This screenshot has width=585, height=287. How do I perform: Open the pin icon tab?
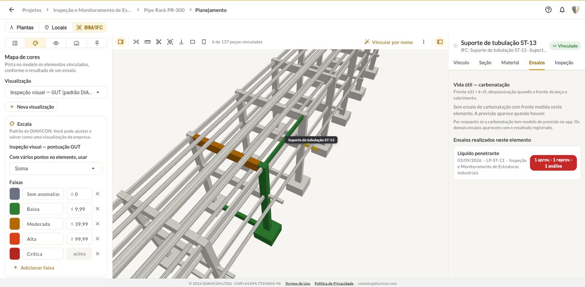coord(97,43)
